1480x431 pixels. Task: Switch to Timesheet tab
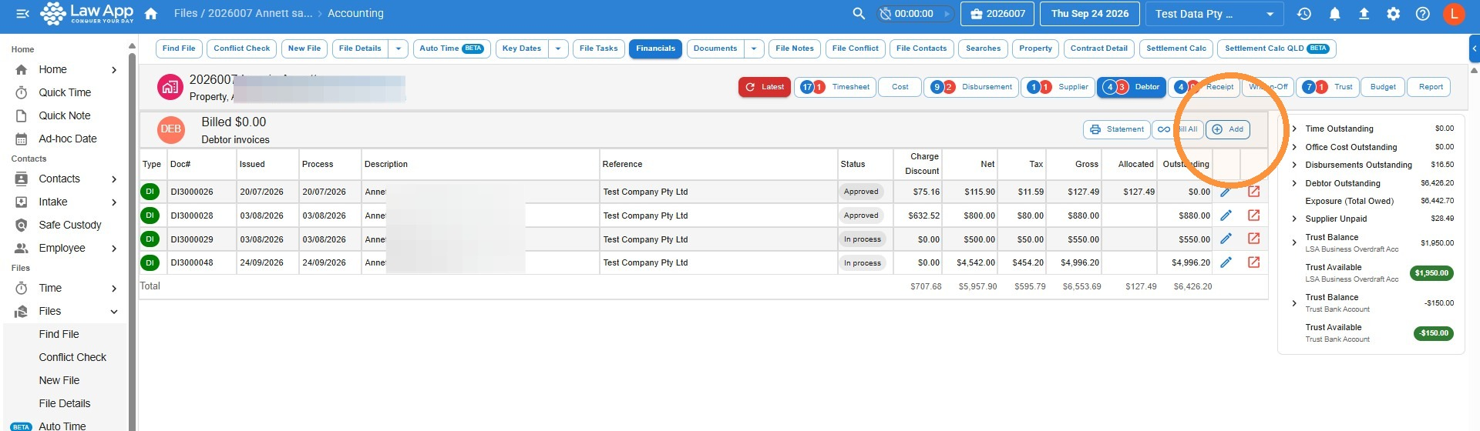[836, 87]
